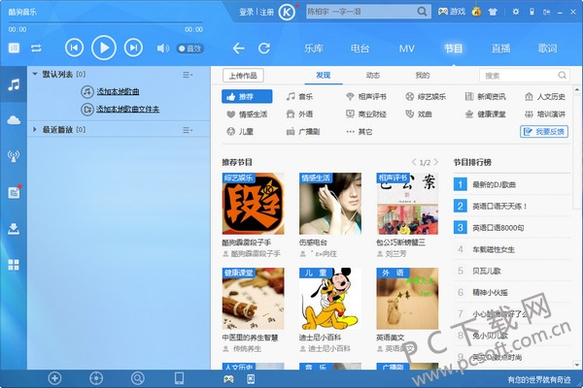Select the 音乐 music category
Viewport: 583px width, 388px height.
click(299, 97)
